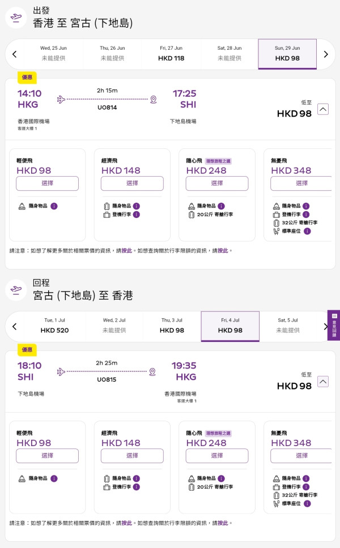Click left chevron for earlier return dates

14,326
